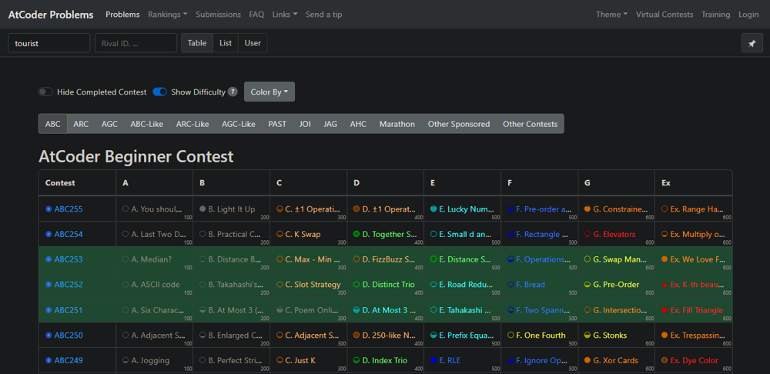770x374 pixels.
Task: Open problem D. Distinct Trio
Action: click(x=388, y=285)
